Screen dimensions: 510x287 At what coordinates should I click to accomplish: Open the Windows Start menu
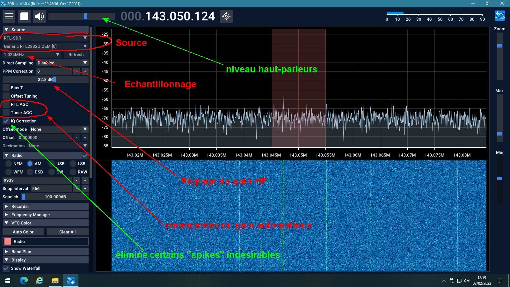(8, 281)
